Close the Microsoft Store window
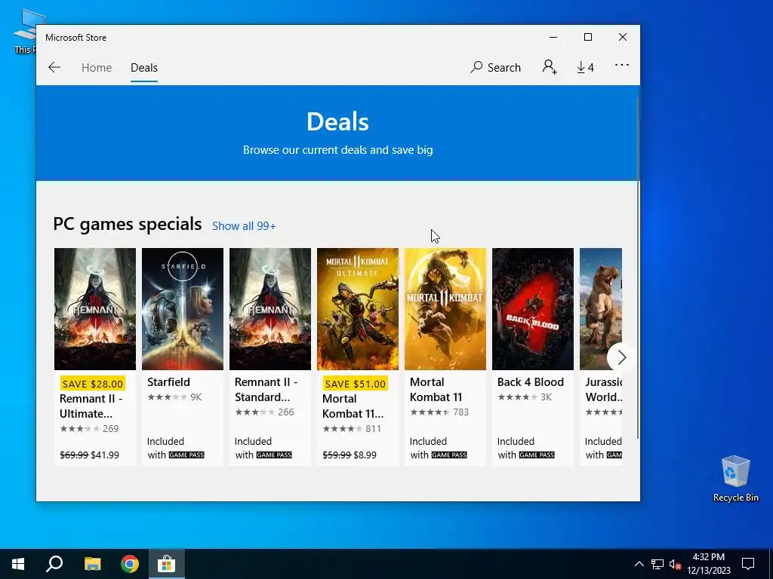 coord(623,37)
